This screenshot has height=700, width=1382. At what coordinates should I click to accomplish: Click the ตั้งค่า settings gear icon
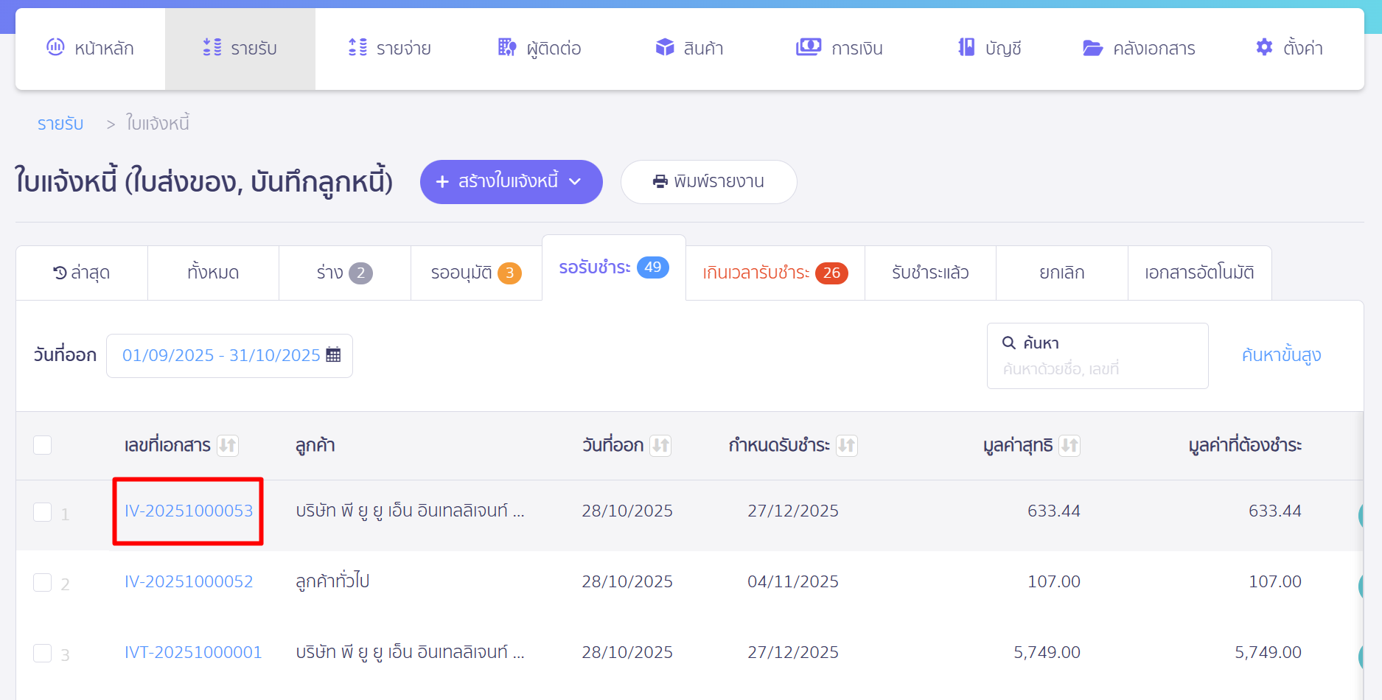click(x=1263, y=47)
